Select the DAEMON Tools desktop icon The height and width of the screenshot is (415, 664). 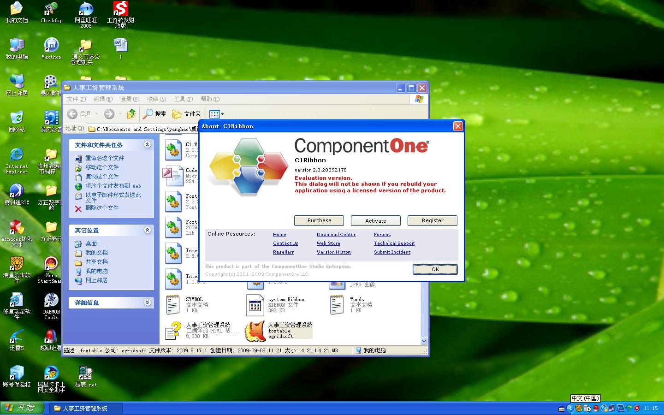coord(51,306)
